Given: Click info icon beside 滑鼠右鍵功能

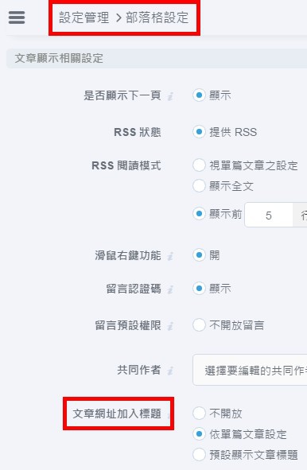Looking at the screenshot, I should pyautogui.click(x=170, y=256).
